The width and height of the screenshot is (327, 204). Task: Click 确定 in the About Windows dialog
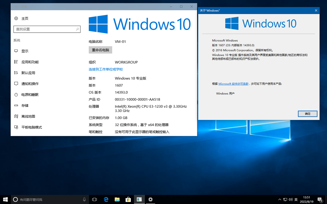pos(308,114)
